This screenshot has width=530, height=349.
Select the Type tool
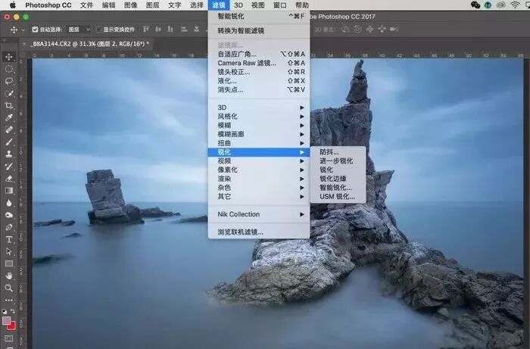point(9,239)
